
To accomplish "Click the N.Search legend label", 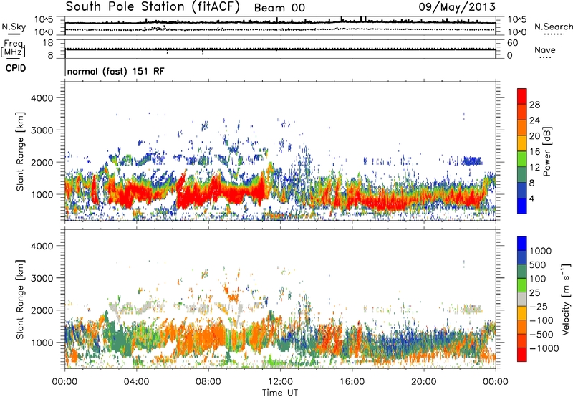I will pyautogui.click(x=553, y=27).
